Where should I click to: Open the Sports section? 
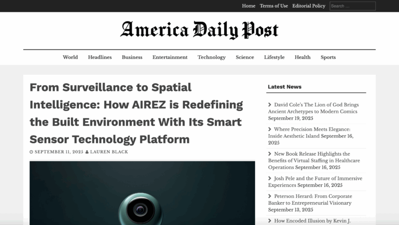pyautogui.click(x=328, y=57)
